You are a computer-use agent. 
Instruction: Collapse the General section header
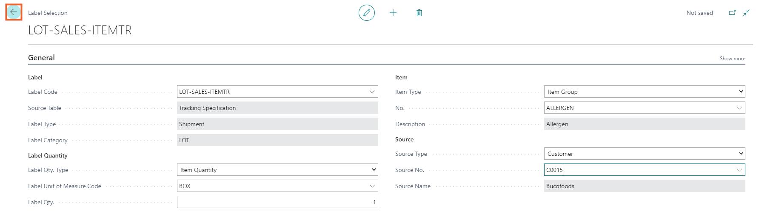[x=41, y=58]
